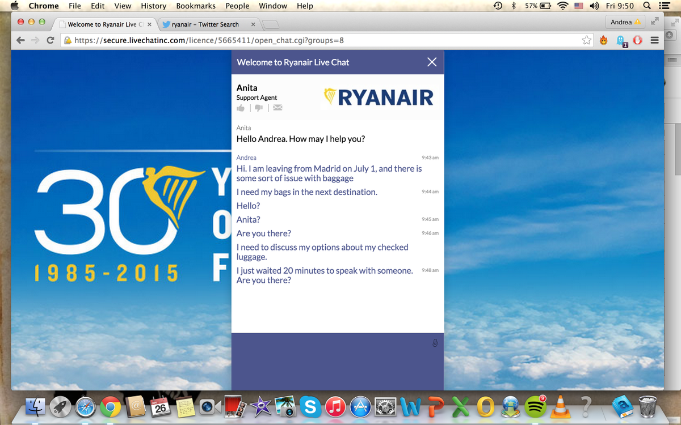Open iMovie star icon in dock

click(260, 406)
